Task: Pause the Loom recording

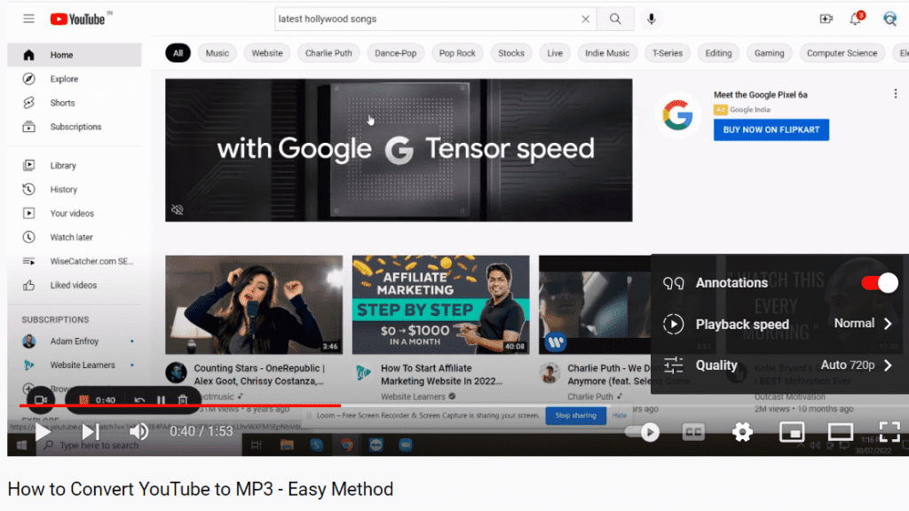Action: pyautogui.click(x=161, y=400)
